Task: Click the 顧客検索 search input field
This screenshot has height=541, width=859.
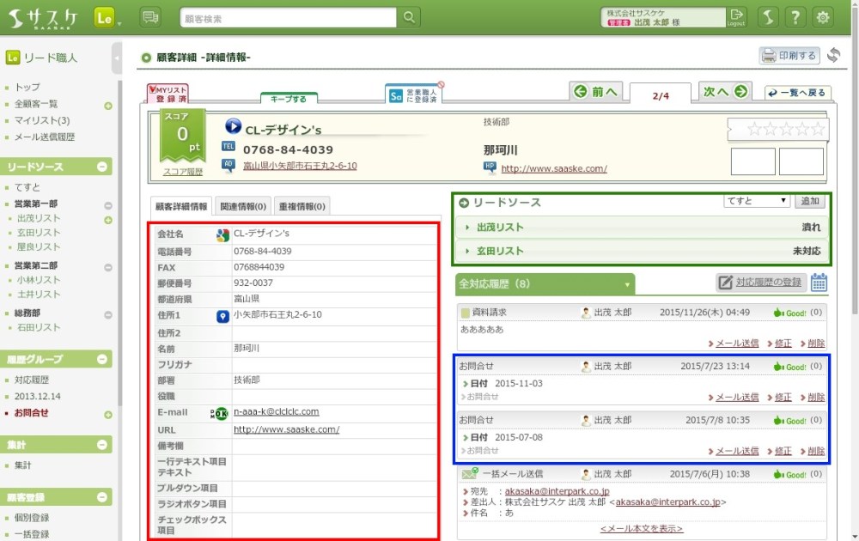Action: click(289, 17)
